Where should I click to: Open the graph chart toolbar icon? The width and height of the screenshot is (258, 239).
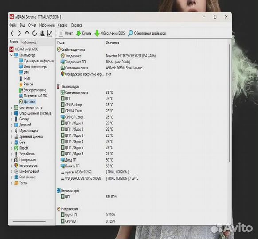50,33
